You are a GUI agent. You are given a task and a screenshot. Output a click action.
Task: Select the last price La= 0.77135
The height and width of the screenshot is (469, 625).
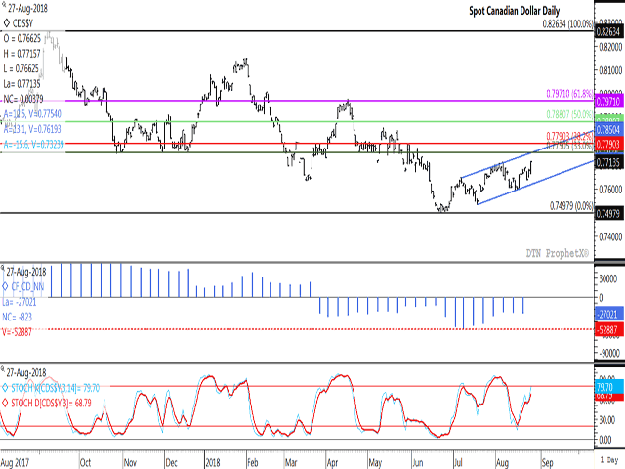tap(22, 84)
